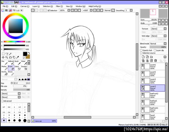169x132 pixels.
Task: Open the Filter menu
Action: coord(59,6)
